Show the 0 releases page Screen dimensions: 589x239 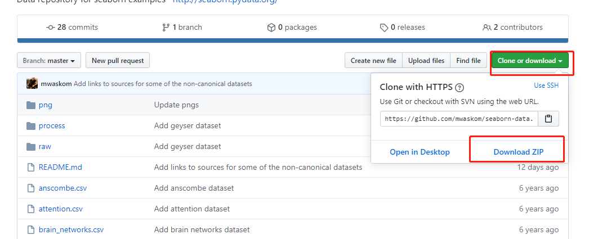(402, 27)
